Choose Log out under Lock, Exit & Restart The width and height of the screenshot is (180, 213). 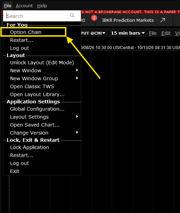click(x=42, y=163)
